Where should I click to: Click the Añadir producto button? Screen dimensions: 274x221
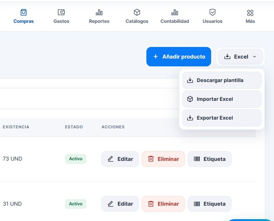(x=179, y=57)
